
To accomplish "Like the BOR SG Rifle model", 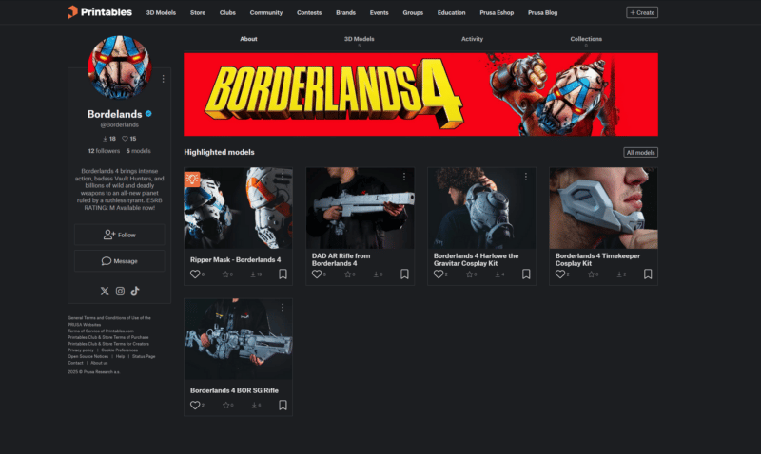I will 195,405.
